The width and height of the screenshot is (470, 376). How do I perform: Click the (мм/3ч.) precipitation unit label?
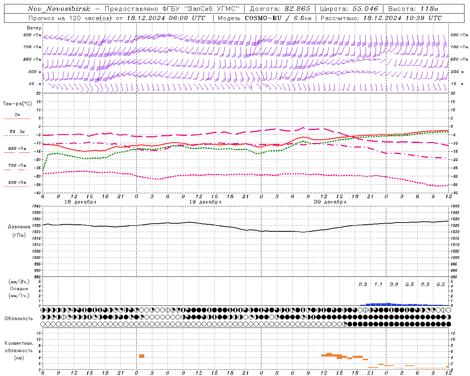[x=19, y=282]
